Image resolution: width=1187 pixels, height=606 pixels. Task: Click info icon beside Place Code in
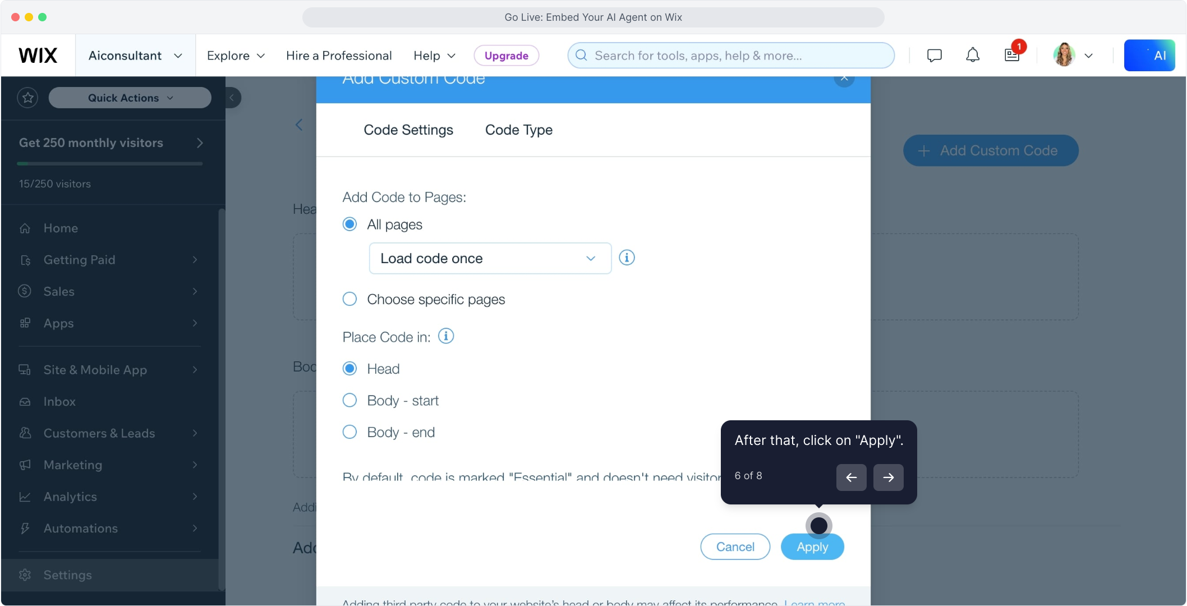pos(446,336)
